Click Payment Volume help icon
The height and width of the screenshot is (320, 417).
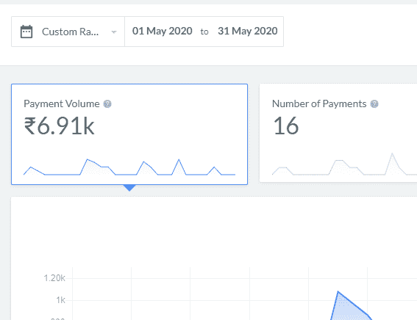107,103
